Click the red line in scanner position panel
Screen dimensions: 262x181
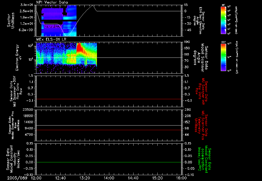pos(109,130)
